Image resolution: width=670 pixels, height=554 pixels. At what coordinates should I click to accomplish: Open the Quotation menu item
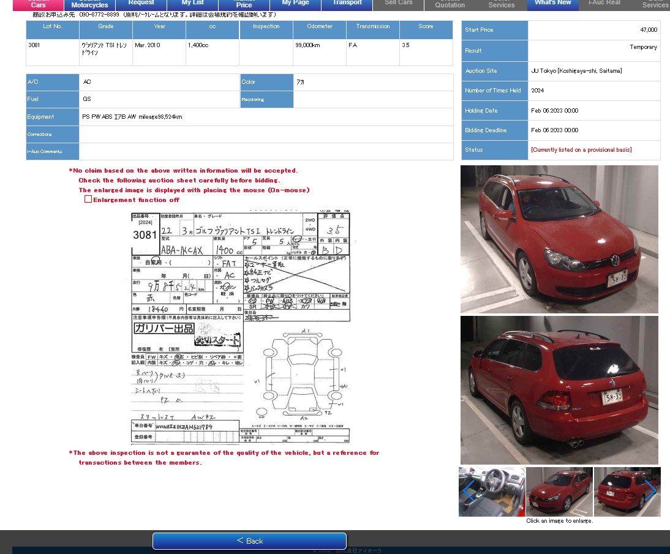point(449,5)
